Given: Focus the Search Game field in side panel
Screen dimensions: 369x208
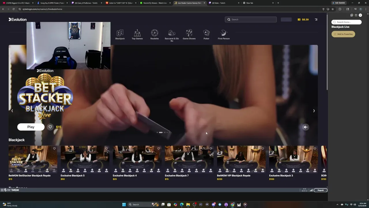Looking at the screenshot, I should pyautogui.click(x=347, y=22).
